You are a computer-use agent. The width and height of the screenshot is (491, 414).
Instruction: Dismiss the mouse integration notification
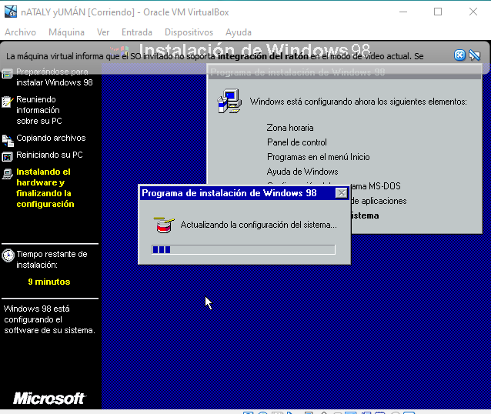(x=459, y=55)
